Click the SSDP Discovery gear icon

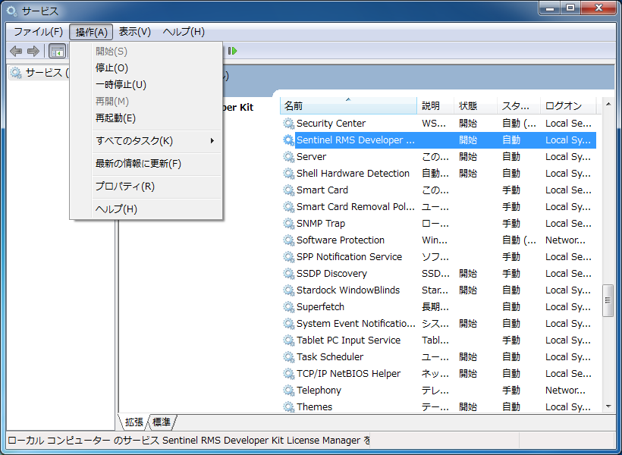288,273
